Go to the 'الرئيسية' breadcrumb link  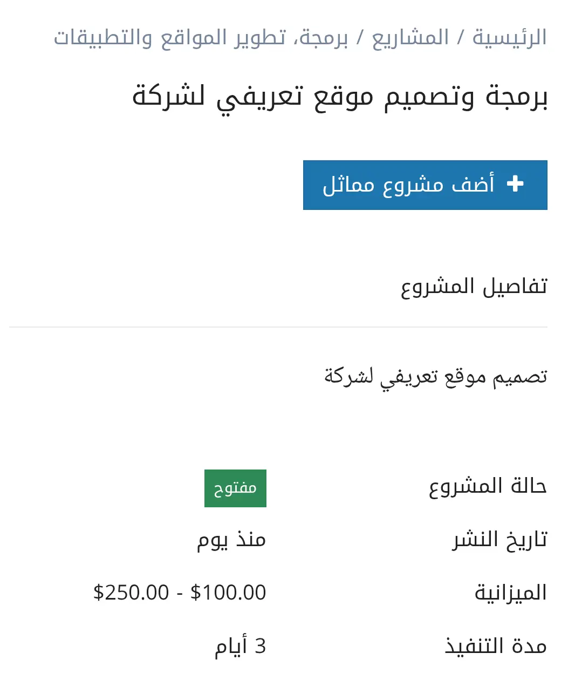point(510,38)
